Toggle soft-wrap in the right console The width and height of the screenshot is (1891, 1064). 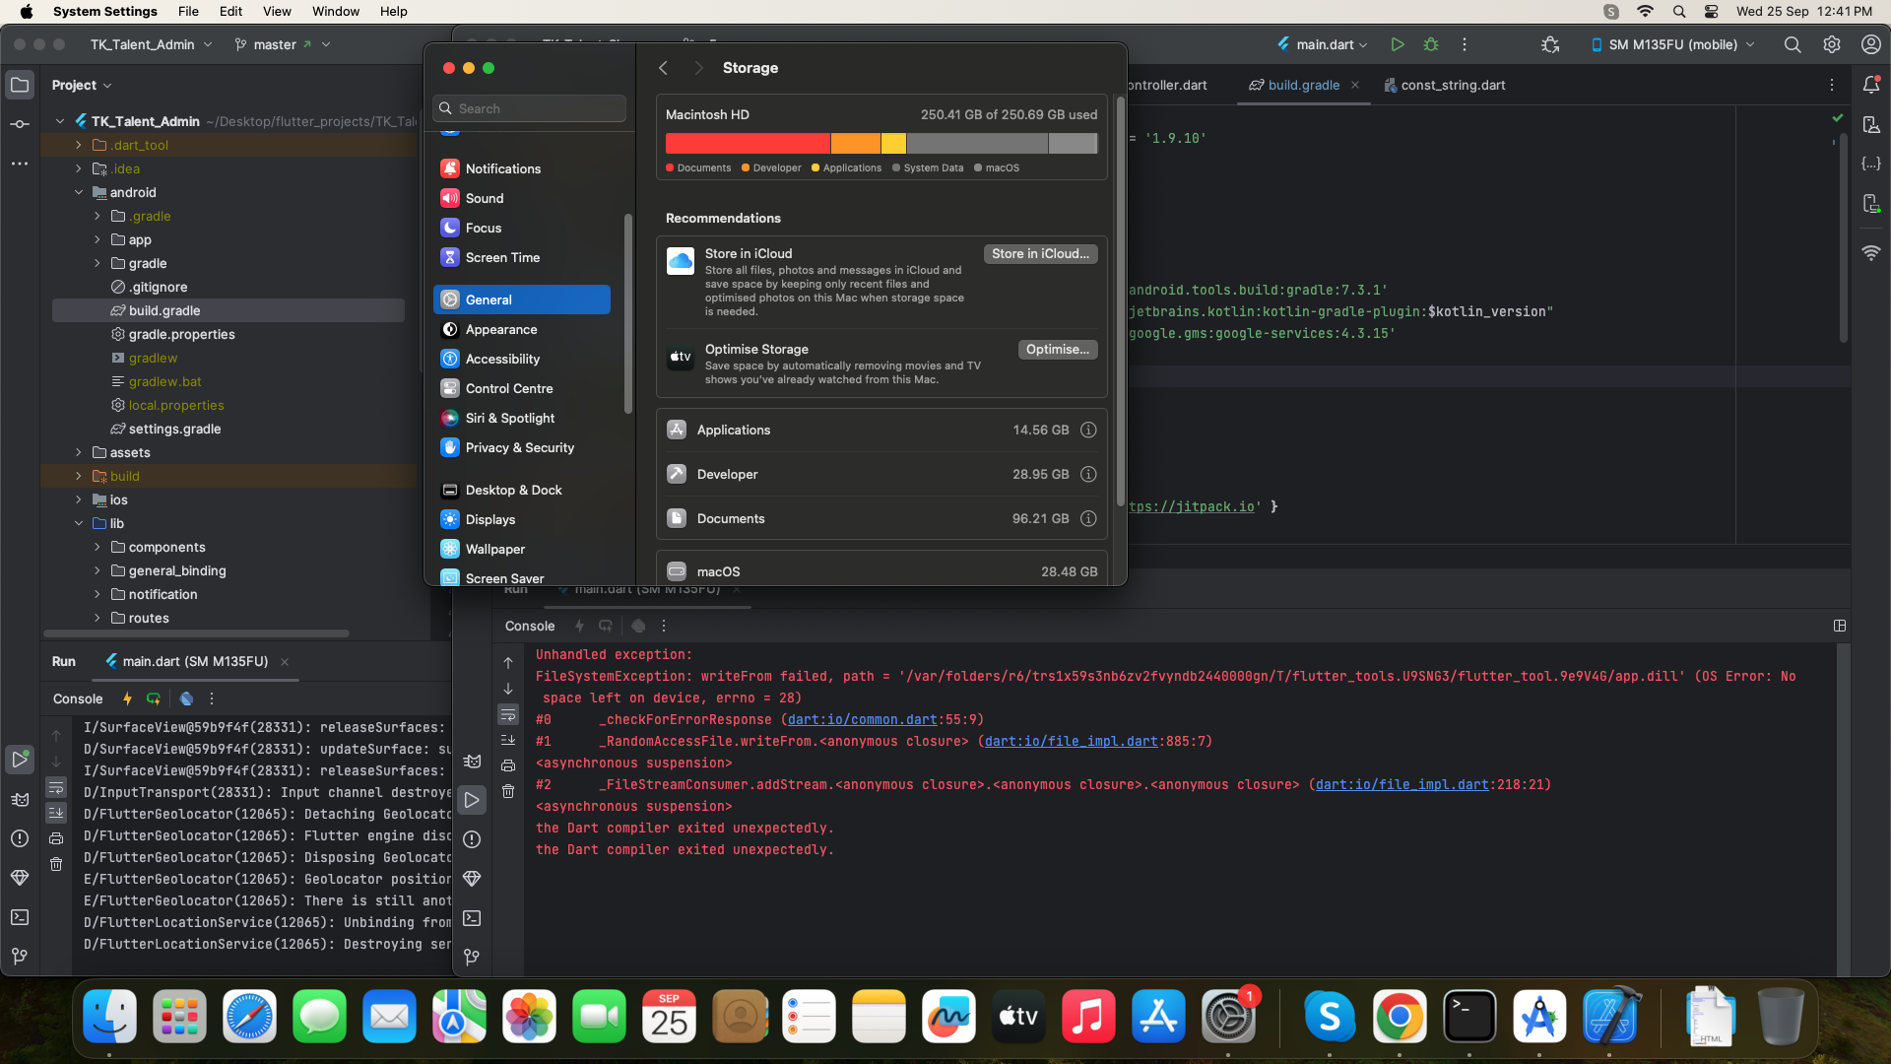pyautogui.click(x=508, y=714)
